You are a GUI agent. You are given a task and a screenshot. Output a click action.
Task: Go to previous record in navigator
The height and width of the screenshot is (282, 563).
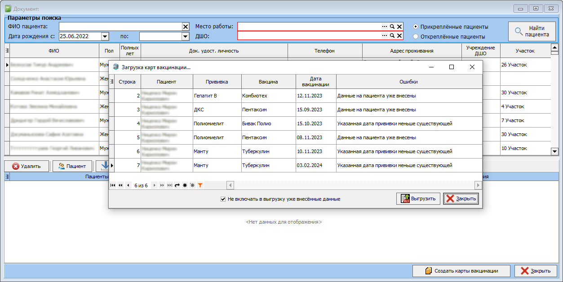coord(128,185)
